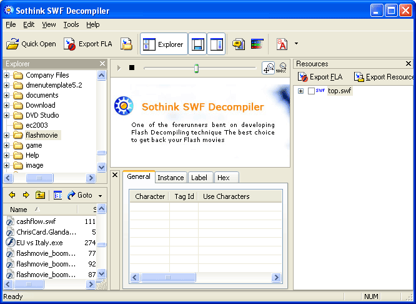416x304 pixels.
Task: Close the bottom info panel with its X
Action: click(115, 175)
